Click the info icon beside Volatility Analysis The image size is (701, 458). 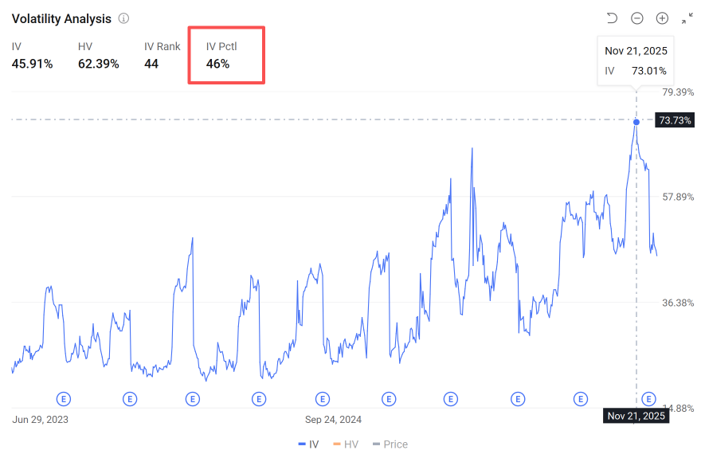123,18
